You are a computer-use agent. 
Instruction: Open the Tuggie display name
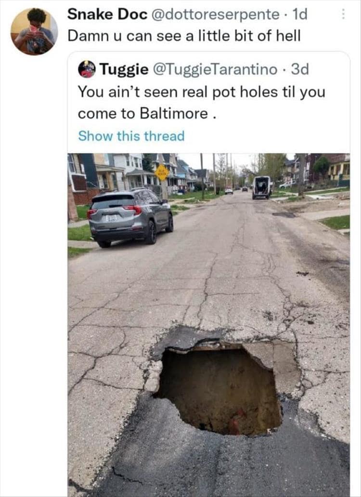[x=124, y=69]
